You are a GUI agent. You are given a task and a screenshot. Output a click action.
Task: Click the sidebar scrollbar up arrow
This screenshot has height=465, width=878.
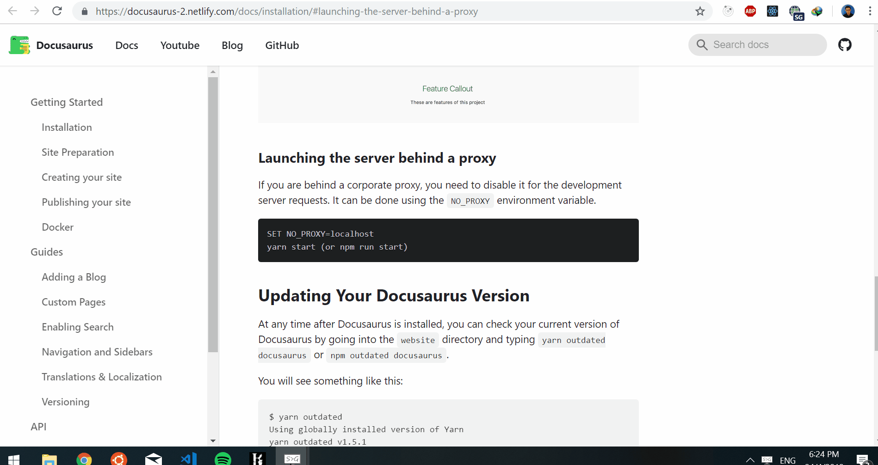coord(213,72)
